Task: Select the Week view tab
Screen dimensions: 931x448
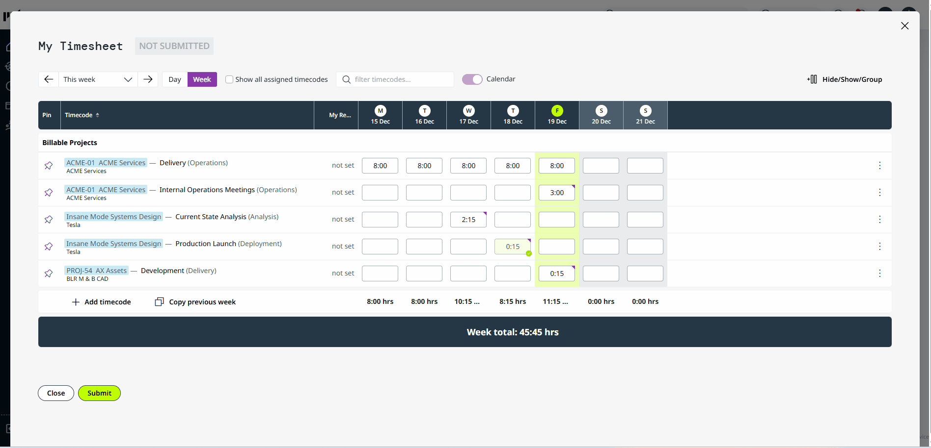Action: tap(202, 79)
